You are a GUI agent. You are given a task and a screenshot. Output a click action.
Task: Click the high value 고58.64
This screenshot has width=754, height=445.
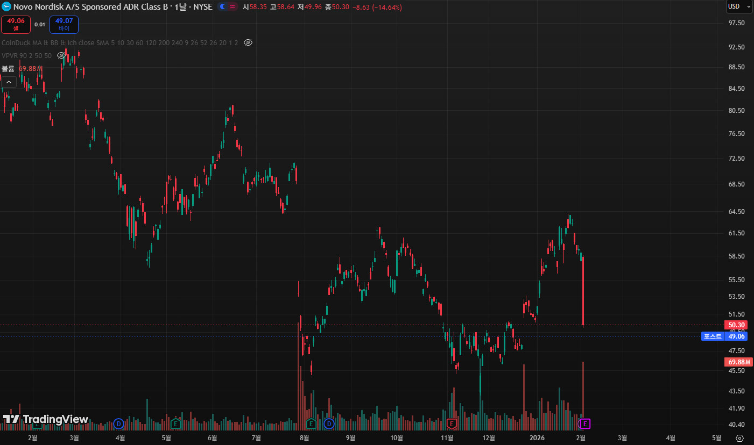[282, 7]
